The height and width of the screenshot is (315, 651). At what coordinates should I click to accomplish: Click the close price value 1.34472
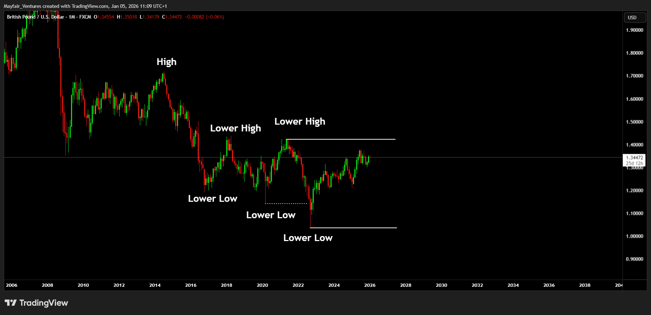tap(174, 17)
